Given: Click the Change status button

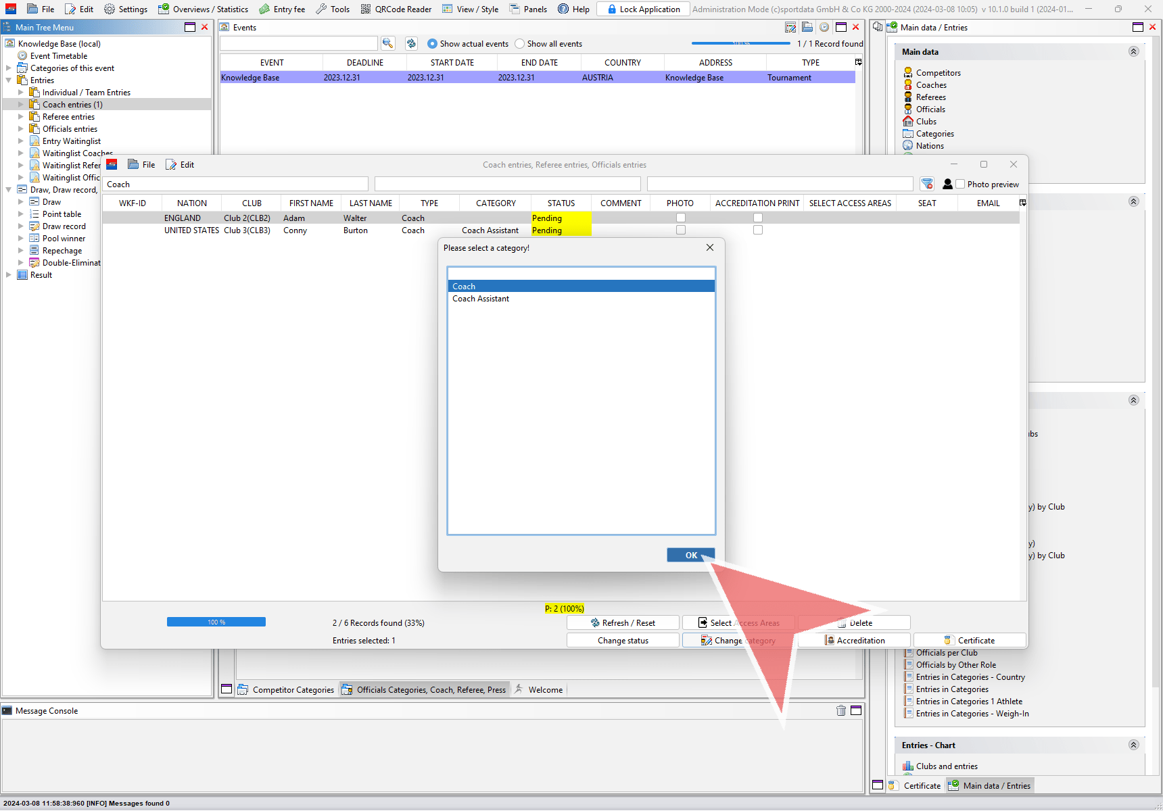Looking at the screenshot, I should (623, 641).
